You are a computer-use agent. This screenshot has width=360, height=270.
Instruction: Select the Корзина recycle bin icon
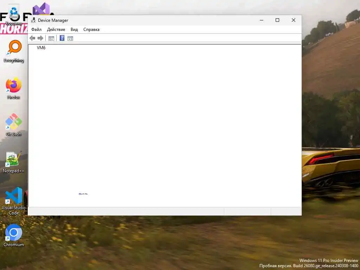pos(14,15)
